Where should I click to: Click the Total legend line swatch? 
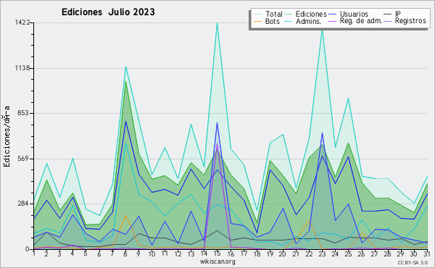[258, 14]
